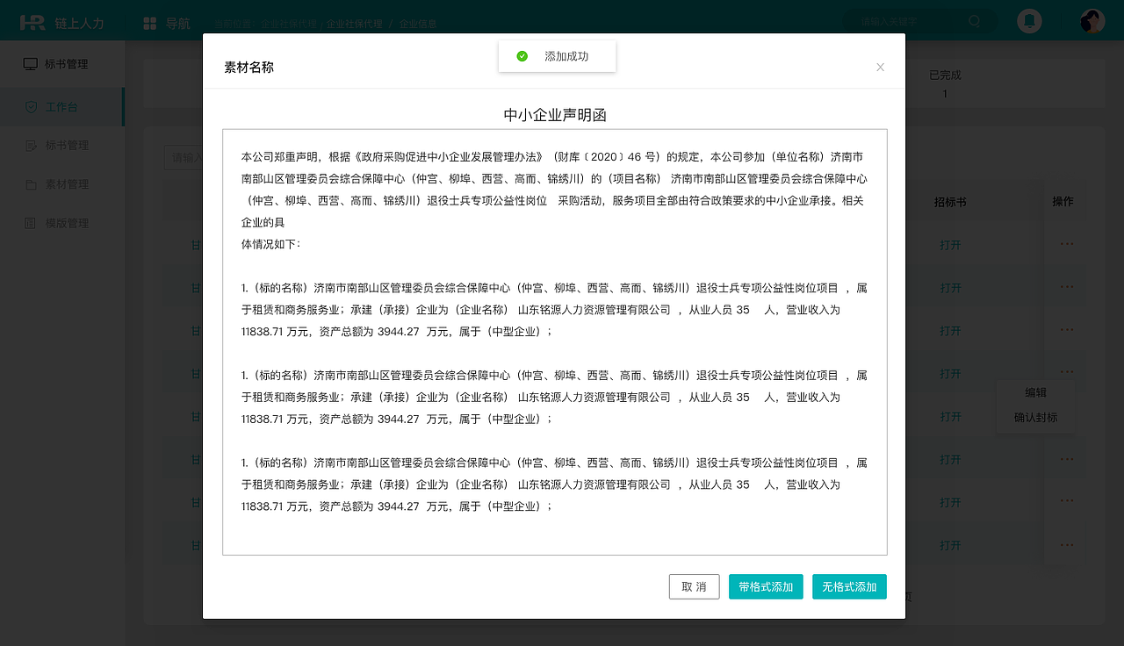Cancel the dialog via 取消 button
This screenshot has width=1124, height=646.
pyautogui.click(x=694, y=586)
